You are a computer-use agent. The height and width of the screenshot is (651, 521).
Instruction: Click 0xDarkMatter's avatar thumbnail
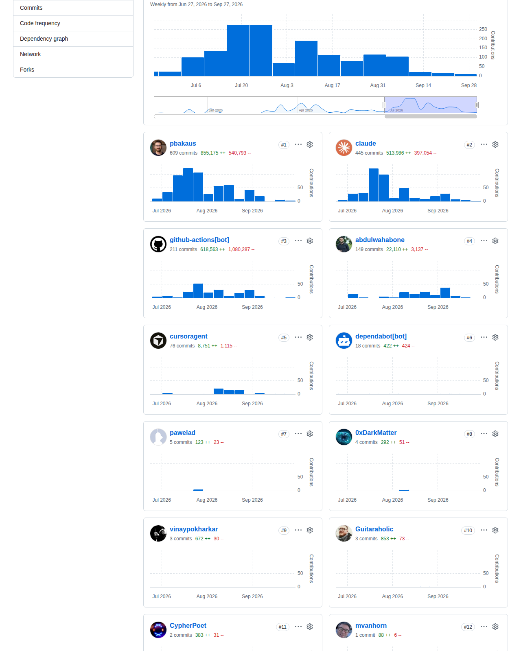pyautogui.click(x=344, y=437)
